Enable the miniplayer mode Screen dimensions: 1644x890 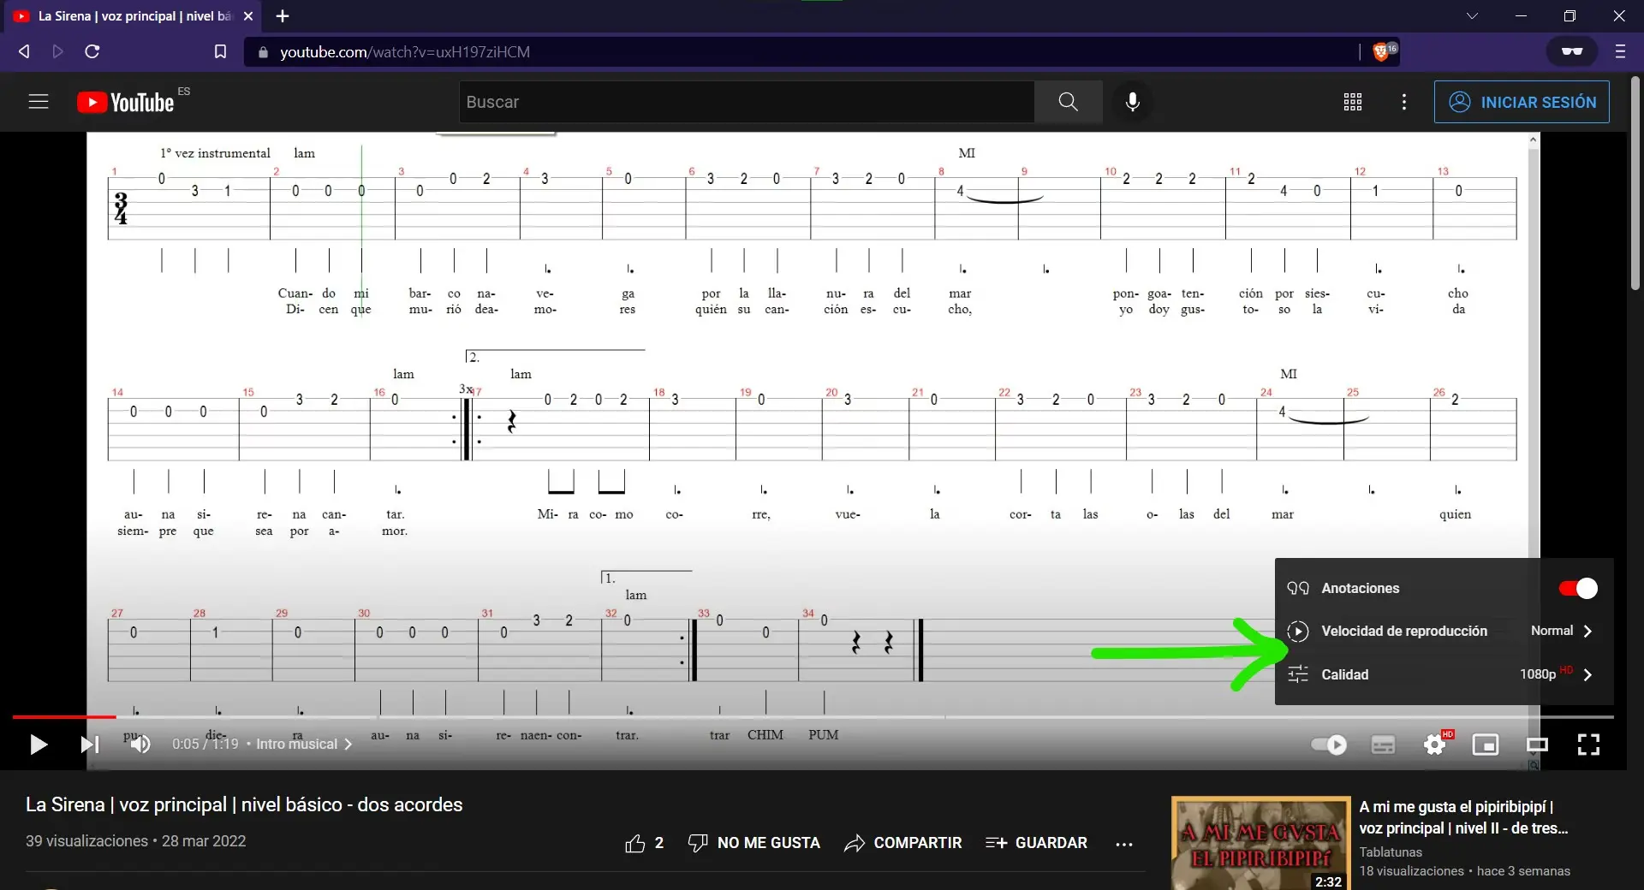1486,745
